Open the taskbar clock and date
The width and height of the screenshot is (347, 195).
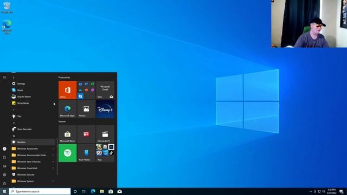coord(331,191)
